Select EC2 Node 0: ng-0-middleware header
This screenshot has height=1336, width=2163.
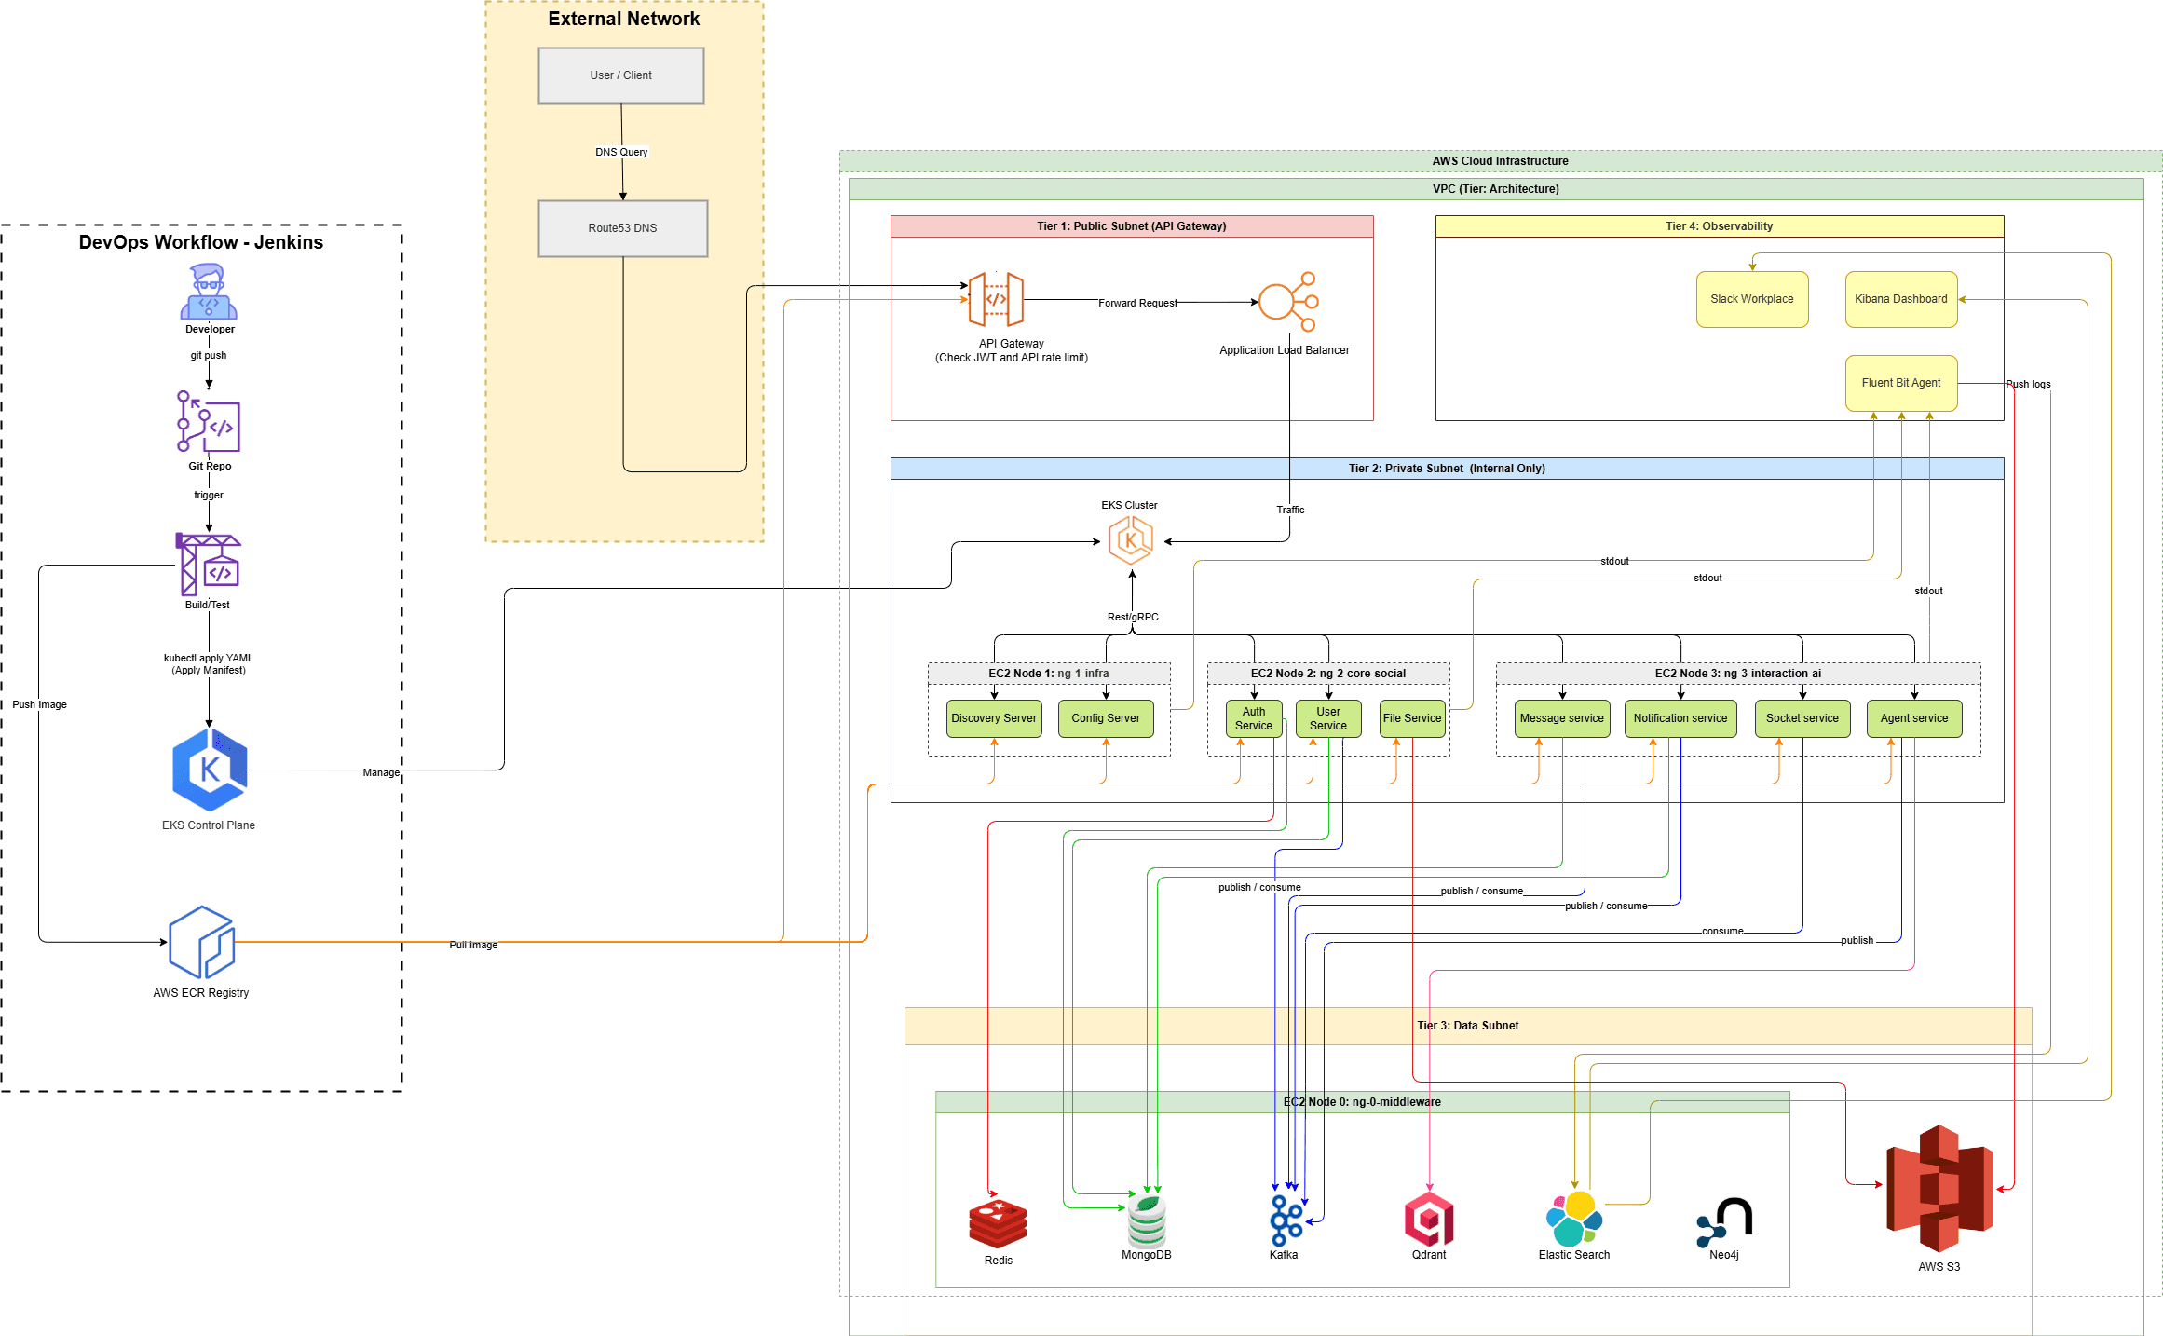[x=1363, y=1102]
